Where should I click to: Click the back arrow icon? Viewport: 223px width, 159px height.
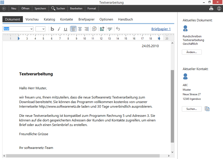pyautogui.click(x=4, y=8)
